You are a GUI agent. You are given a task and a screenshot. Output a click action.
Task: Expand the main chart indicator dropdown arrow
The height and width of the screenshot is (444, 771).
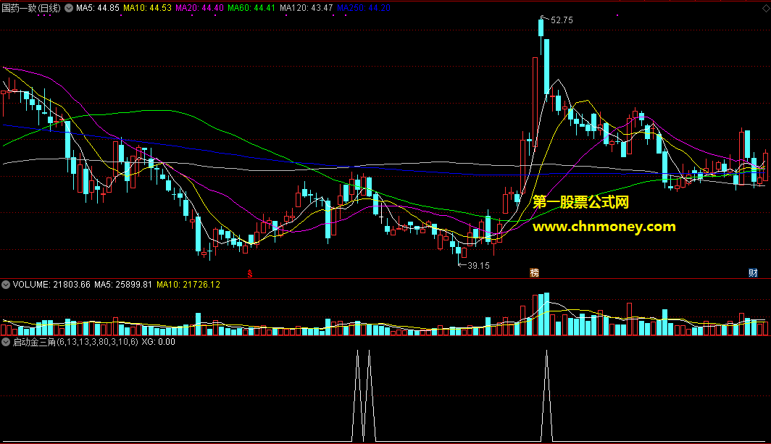tap(69, 8)
